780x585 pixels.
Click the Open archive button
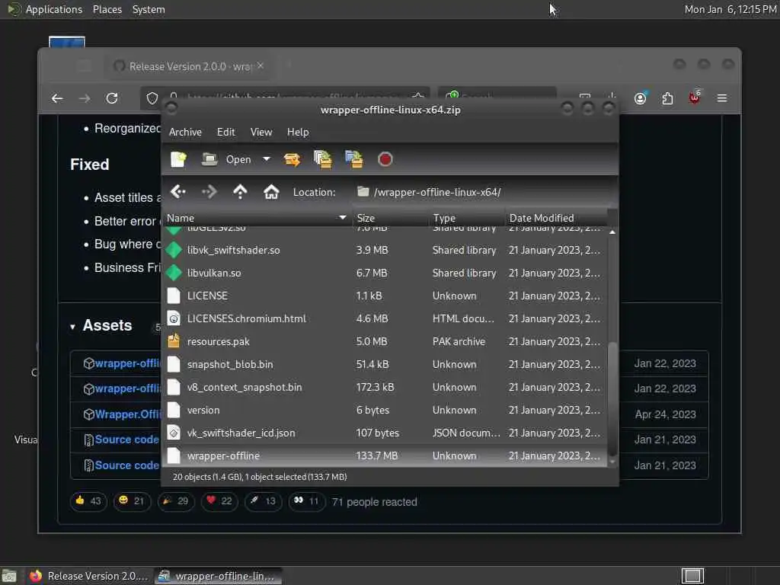(x=226, y=159)
